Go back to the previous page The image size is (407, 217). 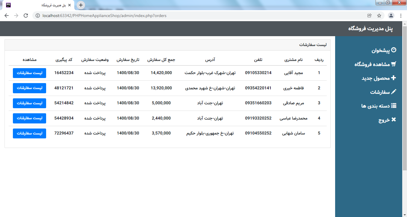pos(7,16)
